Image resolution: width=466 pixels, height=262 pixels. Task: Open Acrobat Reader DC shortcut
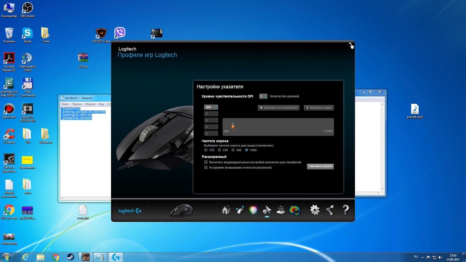coord(9,62)
